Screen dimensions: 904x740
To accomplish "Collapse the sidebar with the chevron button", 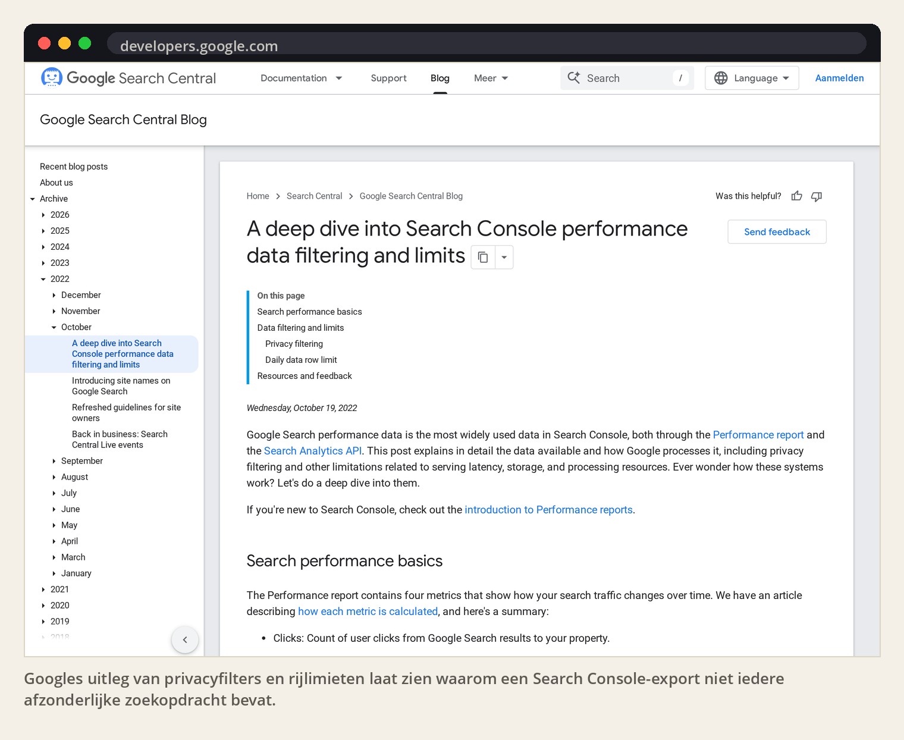I will click(x=185, y=639).
